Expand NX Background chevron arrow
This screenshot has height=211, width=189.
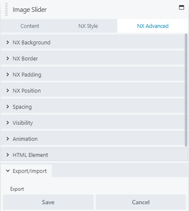click(8, 42)
